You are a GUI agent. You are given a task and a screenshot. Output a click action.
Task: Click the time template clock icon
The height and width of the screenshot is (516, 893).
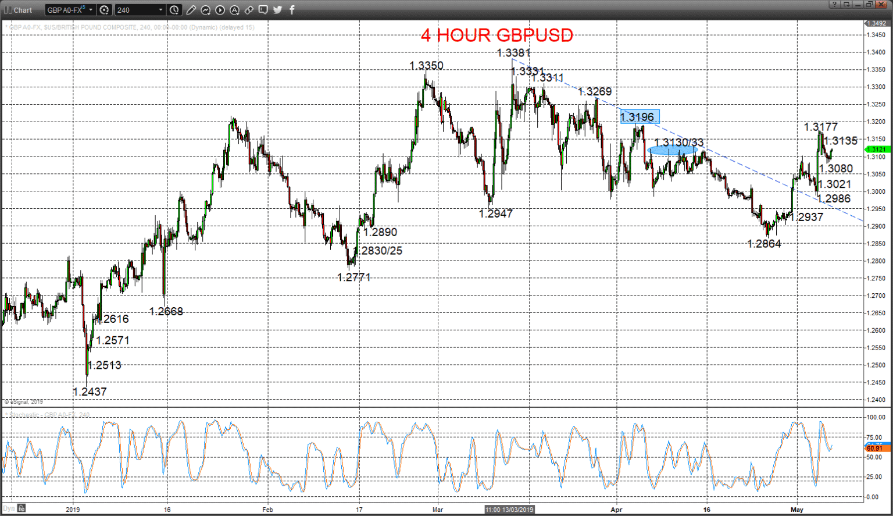coord(174,10)
